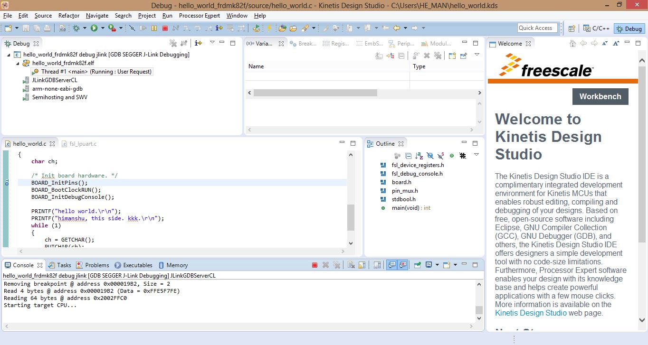
Task: Click the editor's vertical scrollbar thumb
Action: [x=351, y=217]
